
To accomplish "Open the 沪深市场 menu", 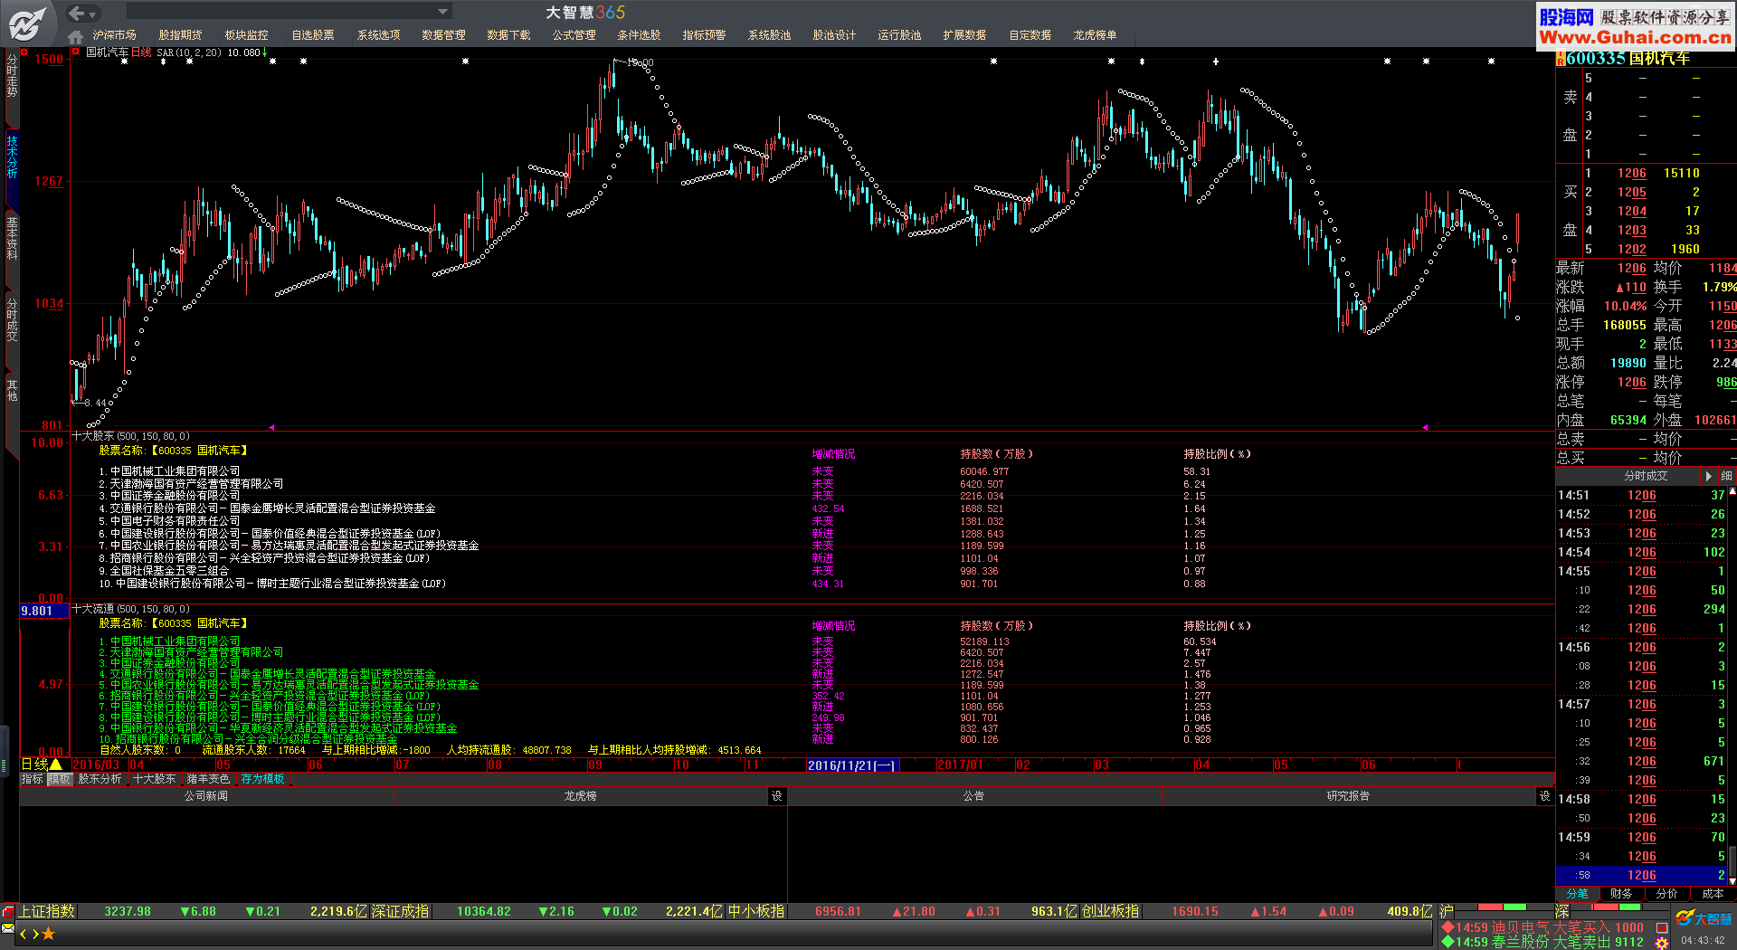I will click(x=114, y=35).
